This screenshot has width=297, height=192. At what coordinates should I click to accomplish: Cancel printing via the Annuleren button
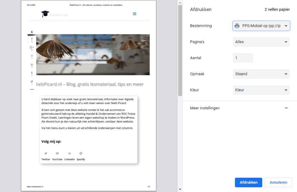(x=278, y=182)
